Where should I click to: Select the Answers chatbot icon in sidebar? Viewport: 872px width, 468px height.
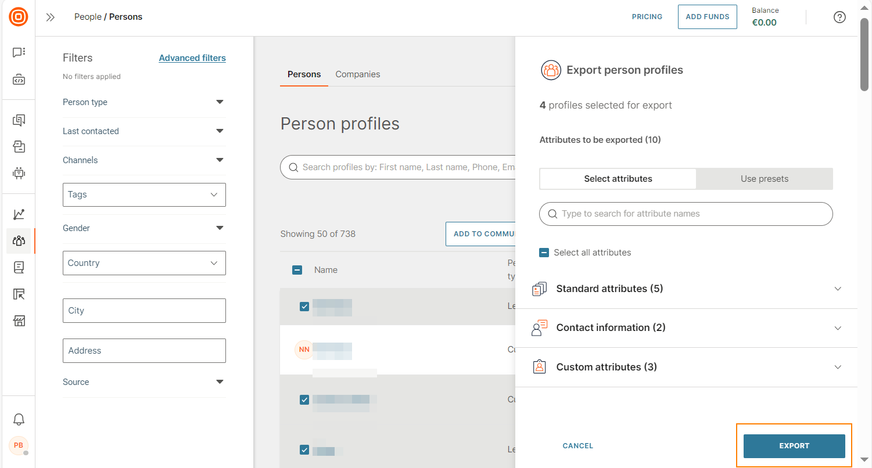[x=19, y=173]
